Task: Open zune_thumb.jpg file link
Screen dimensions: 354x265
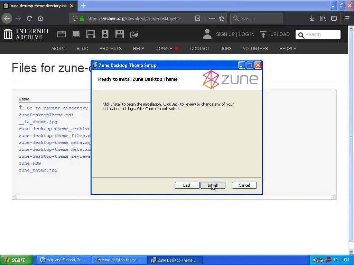Action: coord(38,170)
